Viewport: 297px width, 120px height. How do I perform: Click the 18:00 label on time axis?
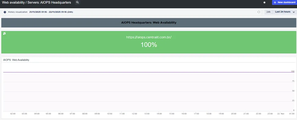point(209,114)
